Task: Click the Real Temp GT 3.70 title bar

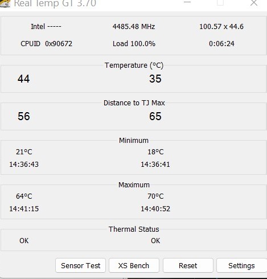Action: (x=55, y=3)
